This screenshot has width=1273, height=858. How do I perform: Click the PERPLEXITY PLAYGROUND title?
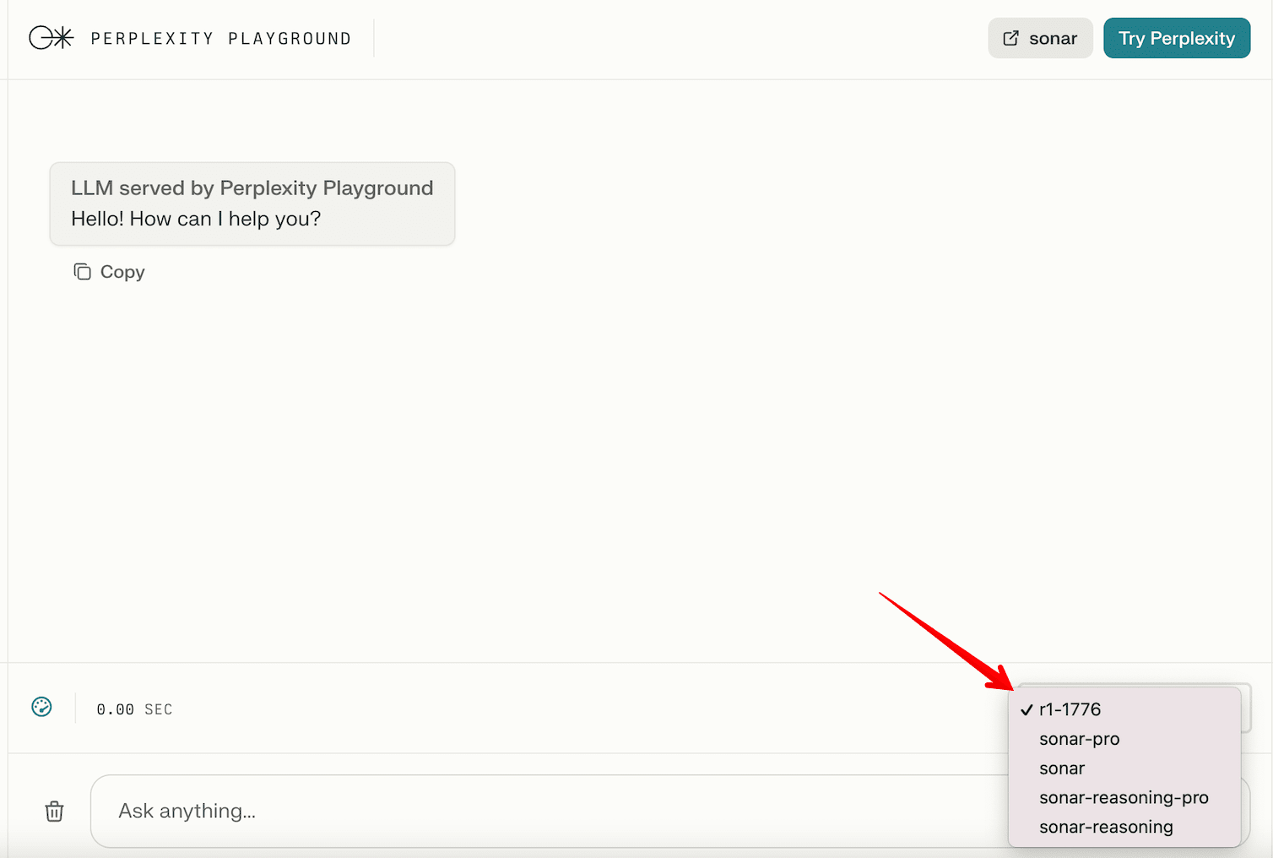220,39
